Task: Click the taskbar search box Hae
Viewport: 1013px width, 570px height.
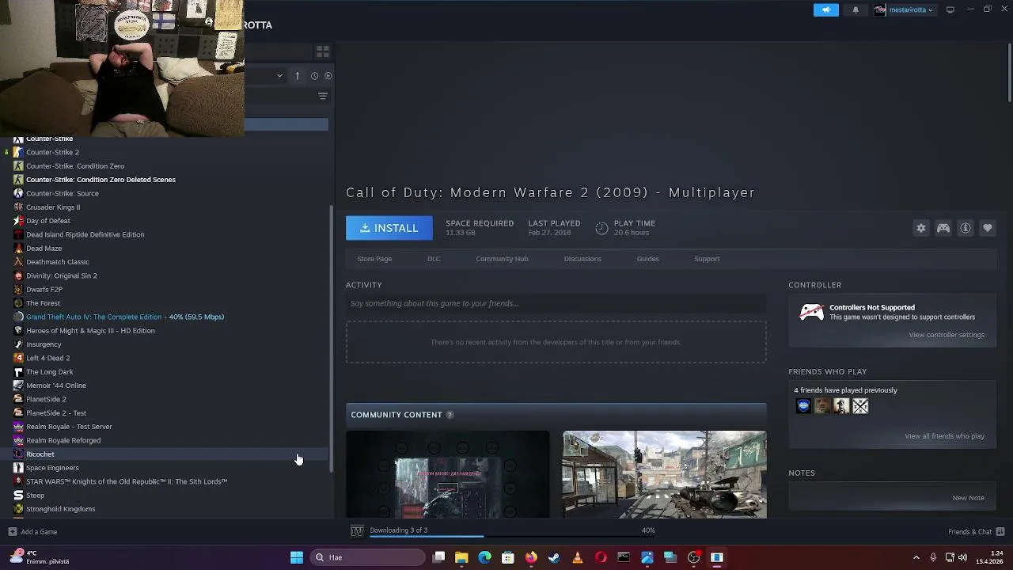Action: point(367,557)
